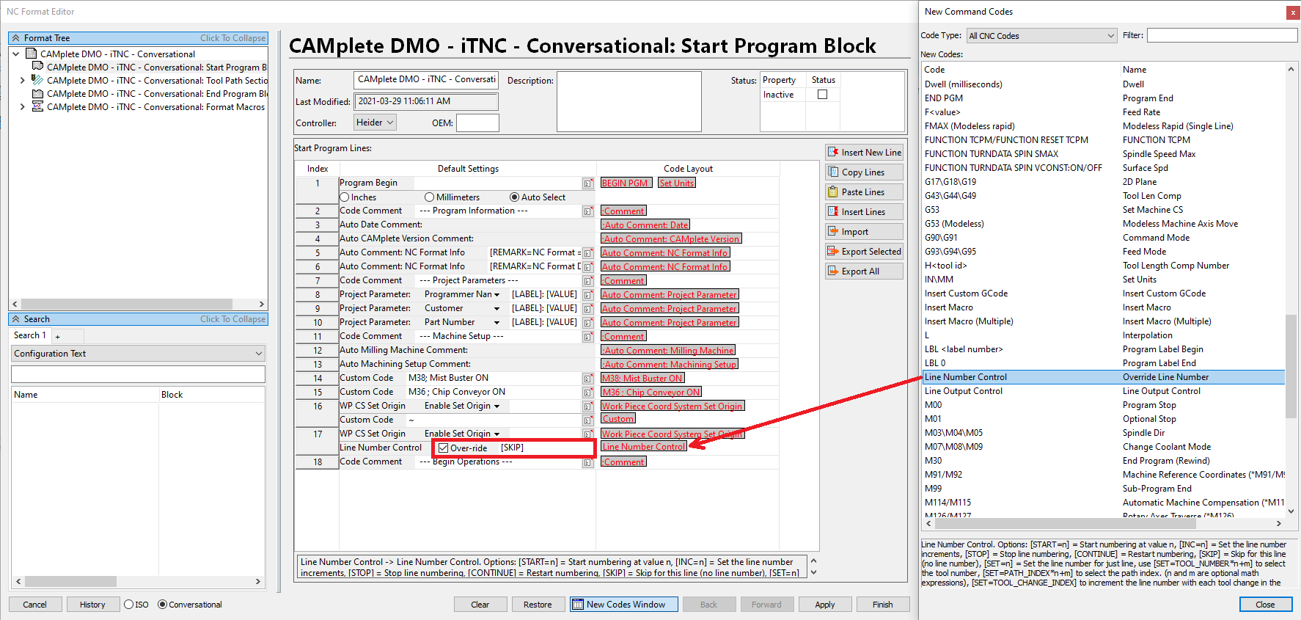
Task: Select the Tool Path Section tree icon
Action: coord(37,80)
